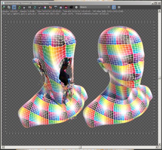This screenshot has height=150, width=162.
Task: Click the green restart render icon
Action: 19,7
